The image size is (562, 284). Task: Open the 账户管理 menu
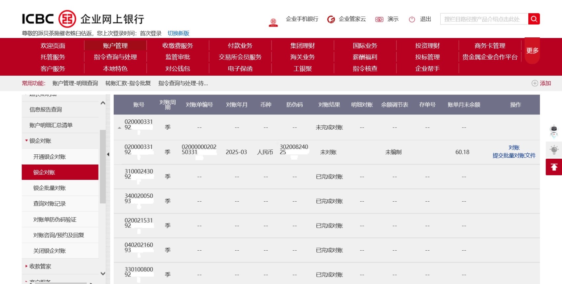(x=115, y=46)
